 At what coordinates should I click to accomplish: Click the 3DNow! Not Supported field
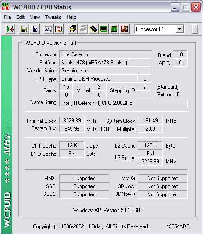[162, 186]
